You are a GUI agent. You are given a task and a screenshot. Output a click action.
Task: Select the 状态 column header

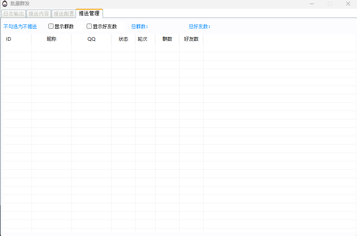(123, 39)
